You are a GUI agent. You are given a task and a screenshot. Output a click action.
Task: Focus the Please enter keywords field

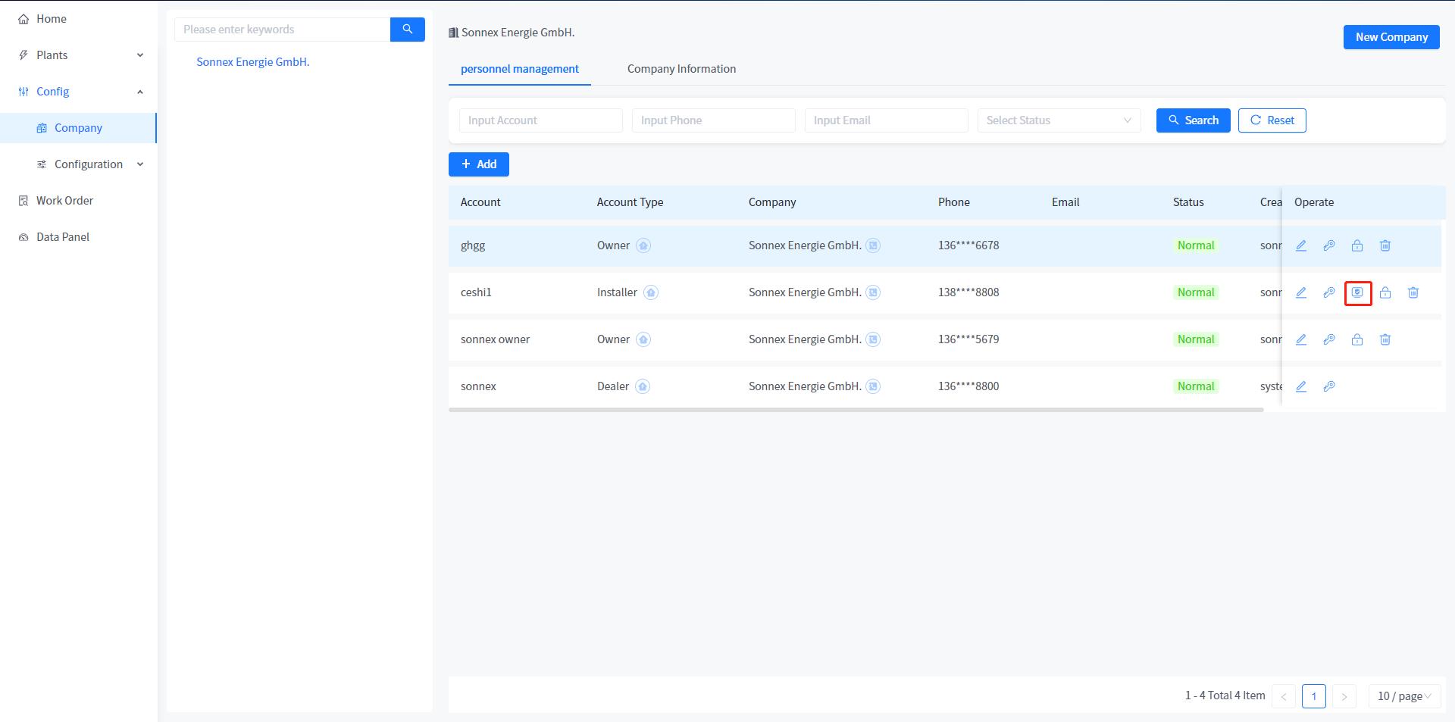click(283, 30)
